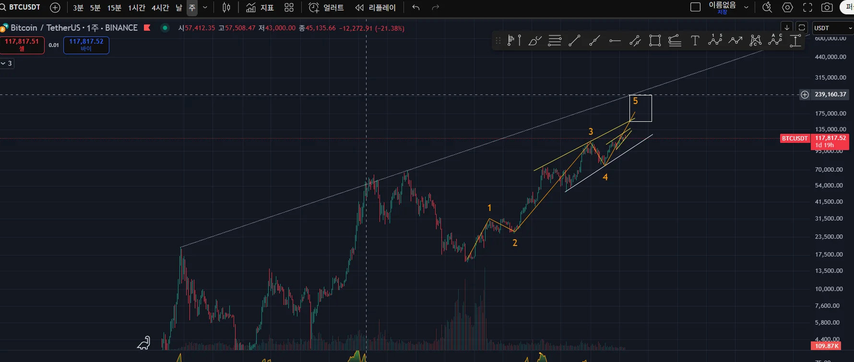Viewport: 854px width, 362px height.
Task: Pick the Text drawing tool
Action: (695, 41)
